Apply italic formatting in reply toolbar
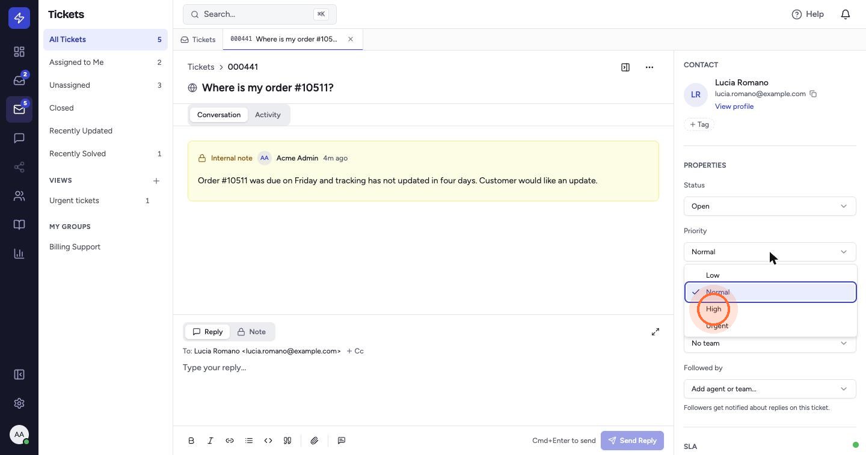Image resolution: width=866 pixels, height=455 pixels. [210, 441]
